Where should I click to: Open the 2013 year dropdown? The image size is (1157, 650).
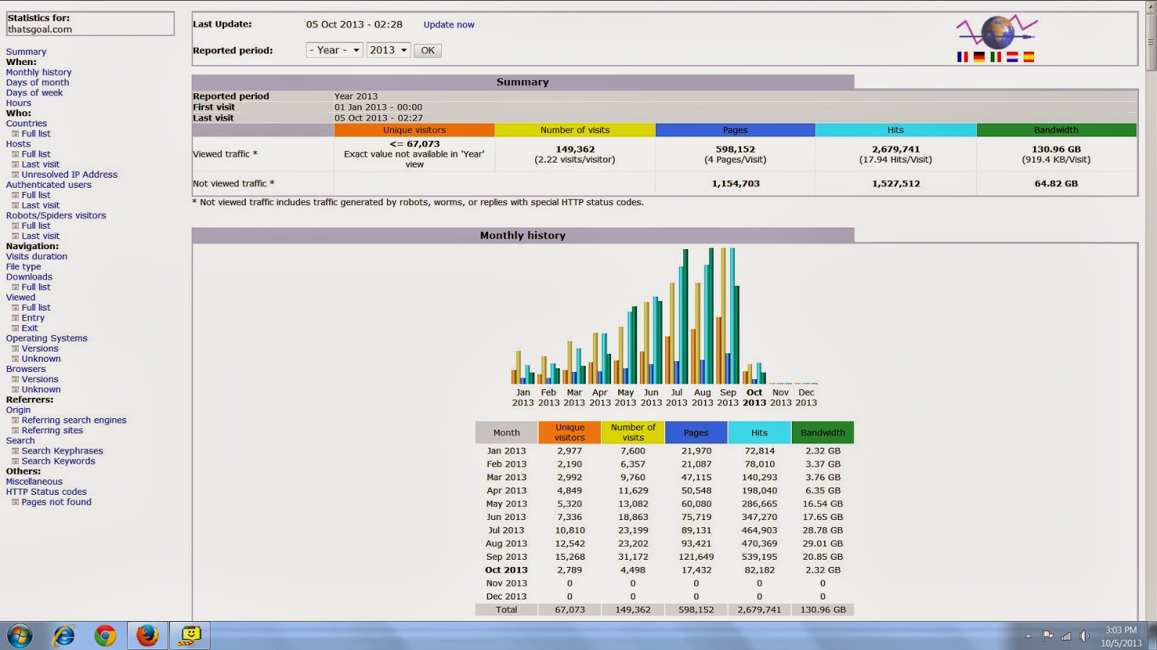coord(388,50)
